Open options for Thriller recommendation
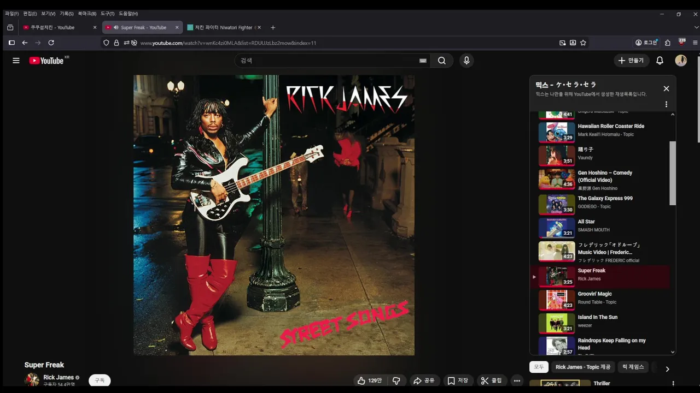Screen dimensions: 700x393 [x=673, y=384]
